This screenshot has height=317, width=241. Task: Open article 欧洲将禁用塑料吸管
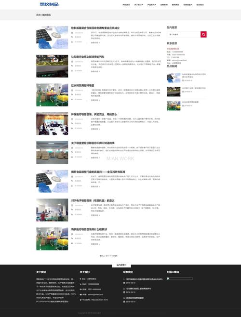[82, 86]
